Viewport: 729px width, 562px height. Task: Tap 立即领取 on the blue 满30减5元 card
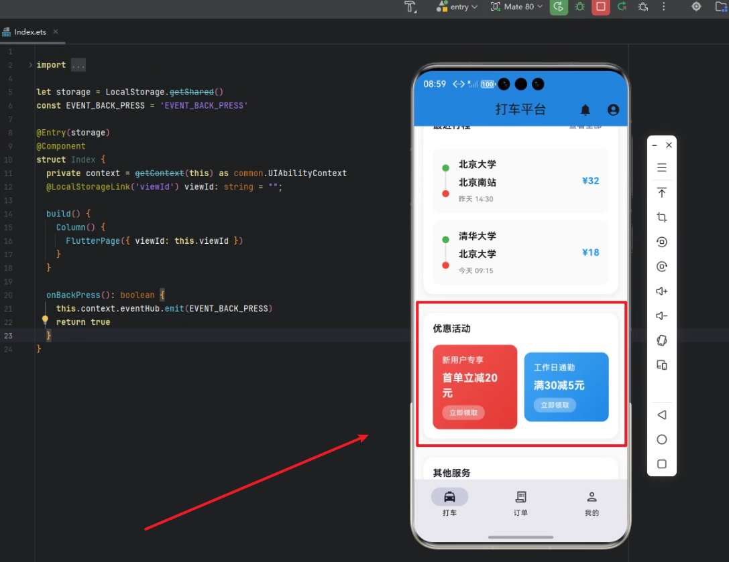(x=555, y=405)
